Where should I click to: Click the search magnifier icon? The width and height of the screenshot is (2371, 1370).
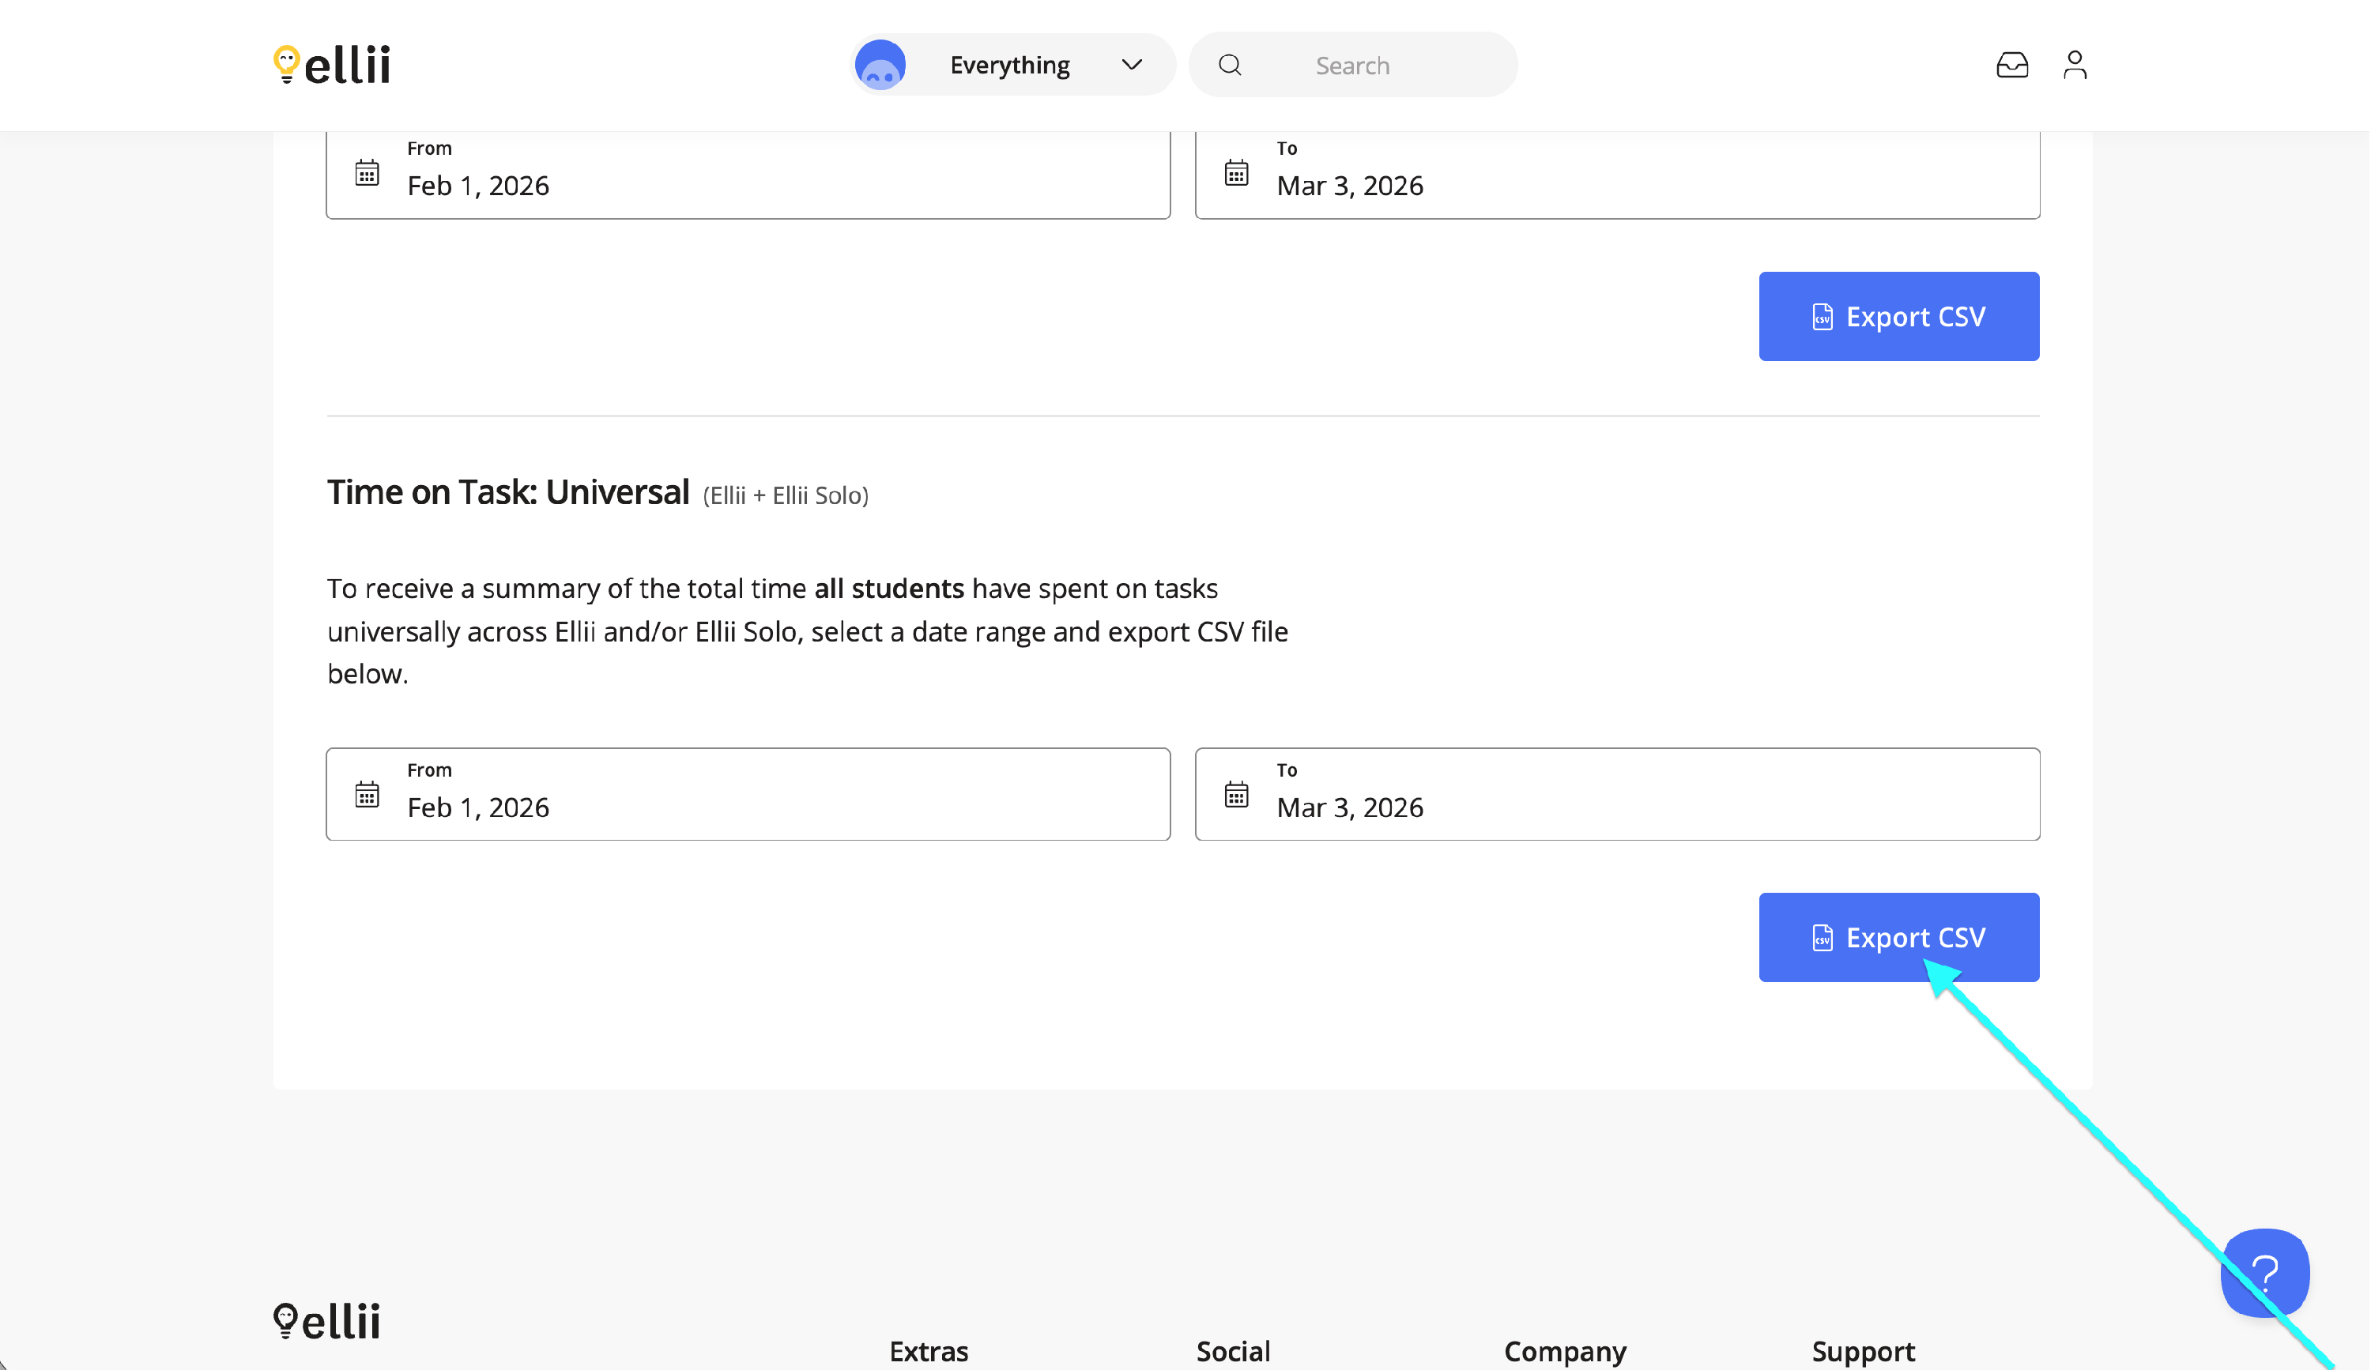1230,65
